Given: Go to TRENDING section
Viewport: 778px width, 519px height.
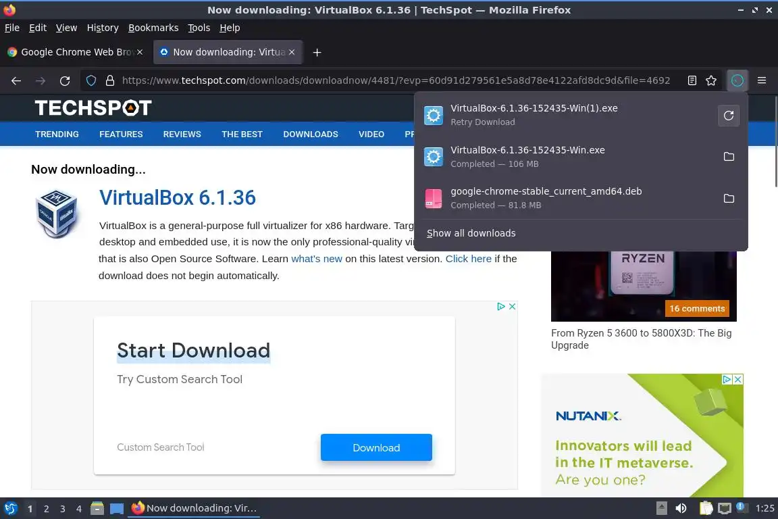Looking at the screenshot, I should [x=57, y=134].
